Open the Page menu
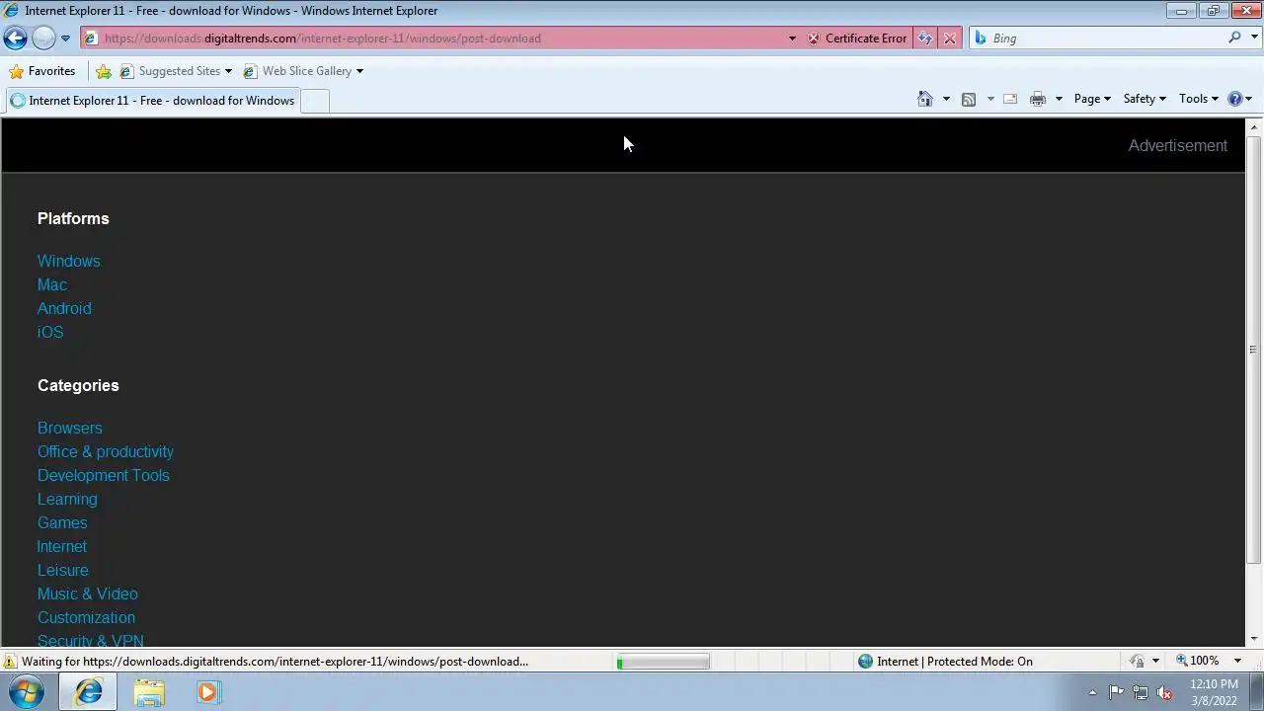Screen dimensions: 1264x711 [1092, 99]
